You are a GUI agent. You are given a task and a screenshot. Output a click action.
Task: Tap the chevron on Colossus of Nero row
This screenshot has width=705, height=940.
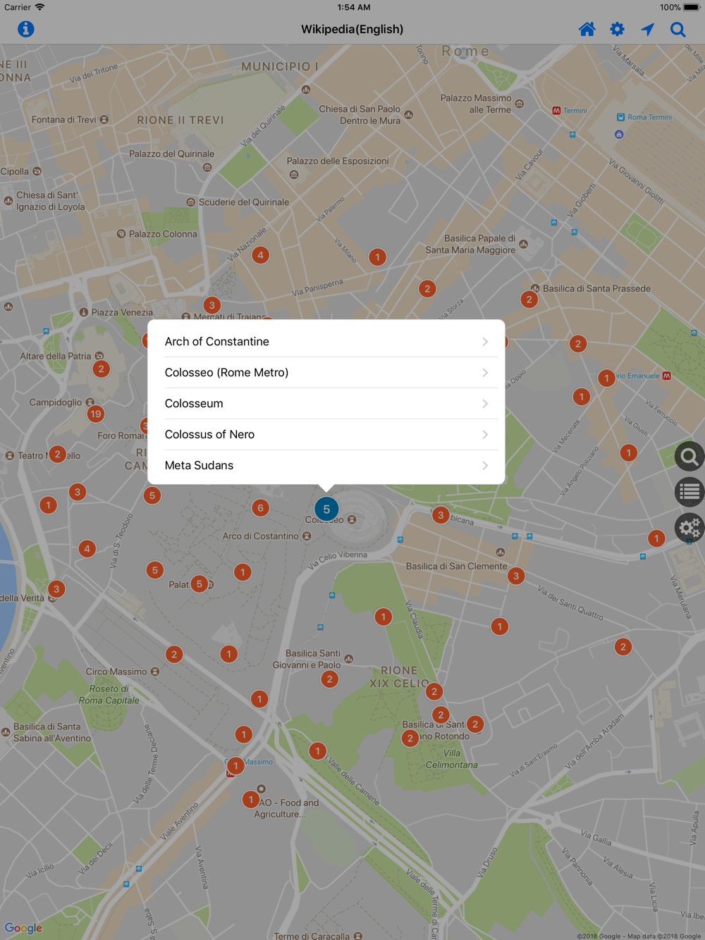pyautogui.click(x=485, y=435)
